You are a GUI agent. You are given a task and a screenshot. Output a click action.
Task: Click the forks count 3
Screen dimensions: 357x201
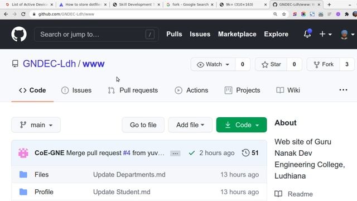pos(347,64)
